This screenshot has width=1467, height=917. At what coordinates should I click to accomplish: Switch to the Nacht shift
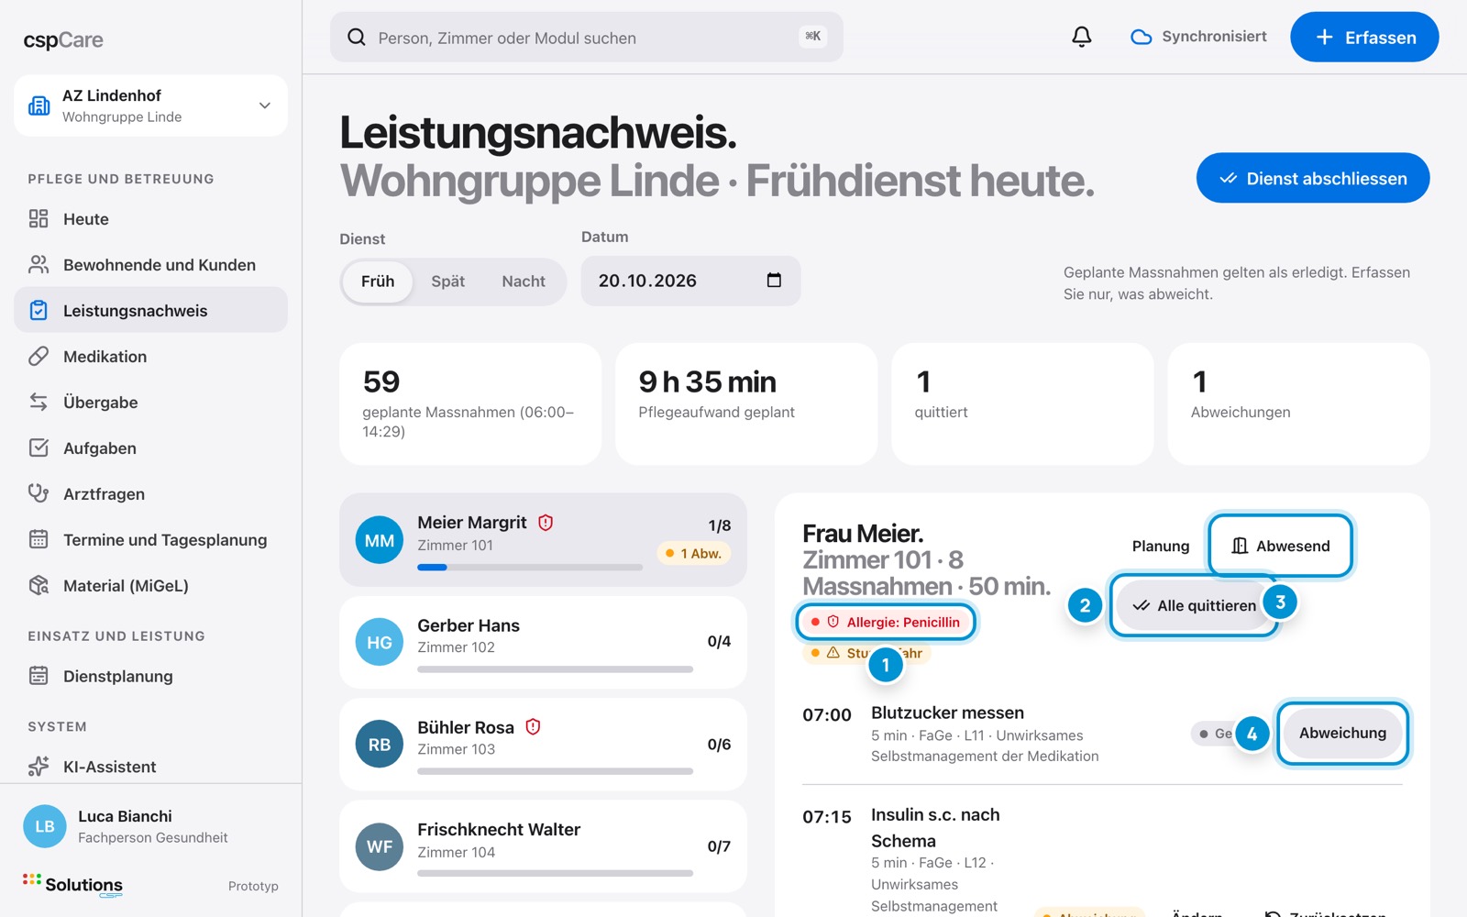click(524, 282)
